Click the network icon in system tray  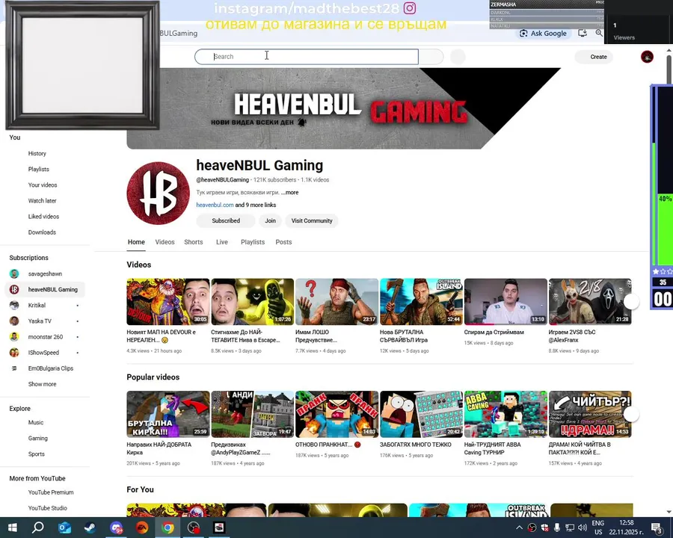(570, 528)
